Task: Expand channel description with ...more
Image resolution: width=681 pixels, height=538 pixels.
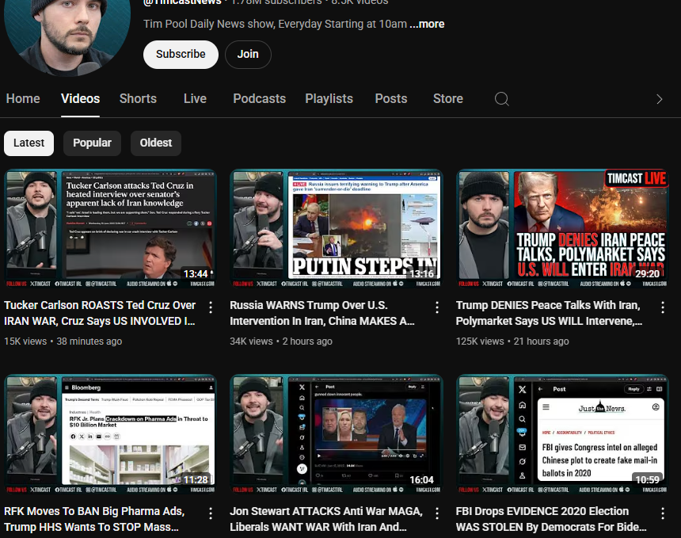Action: point(427,24)
